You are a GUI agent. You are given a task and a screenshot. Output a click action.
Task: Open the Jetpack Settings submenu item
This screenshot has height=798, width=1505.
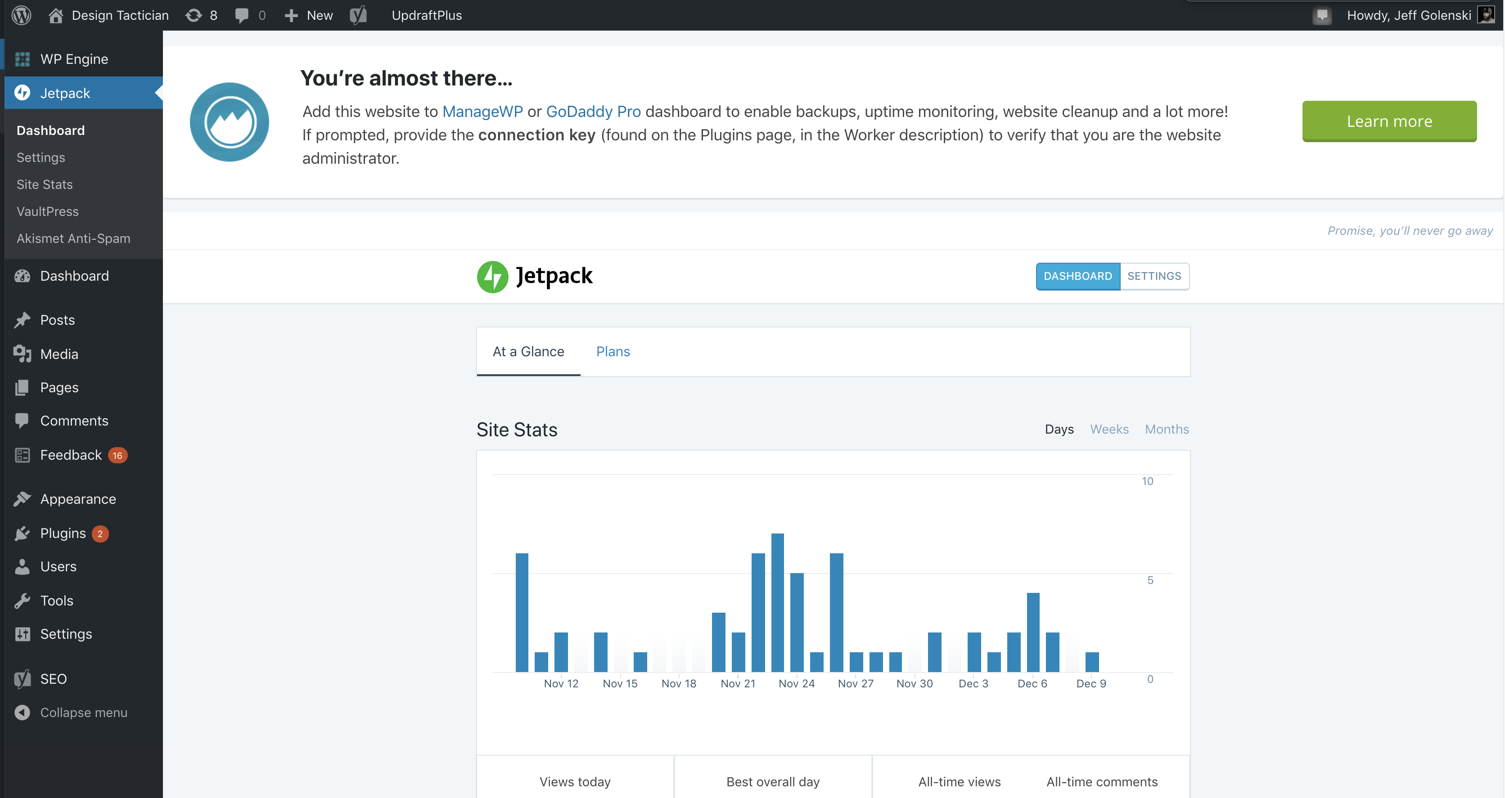pyautogui.click(x=41, y=157)
